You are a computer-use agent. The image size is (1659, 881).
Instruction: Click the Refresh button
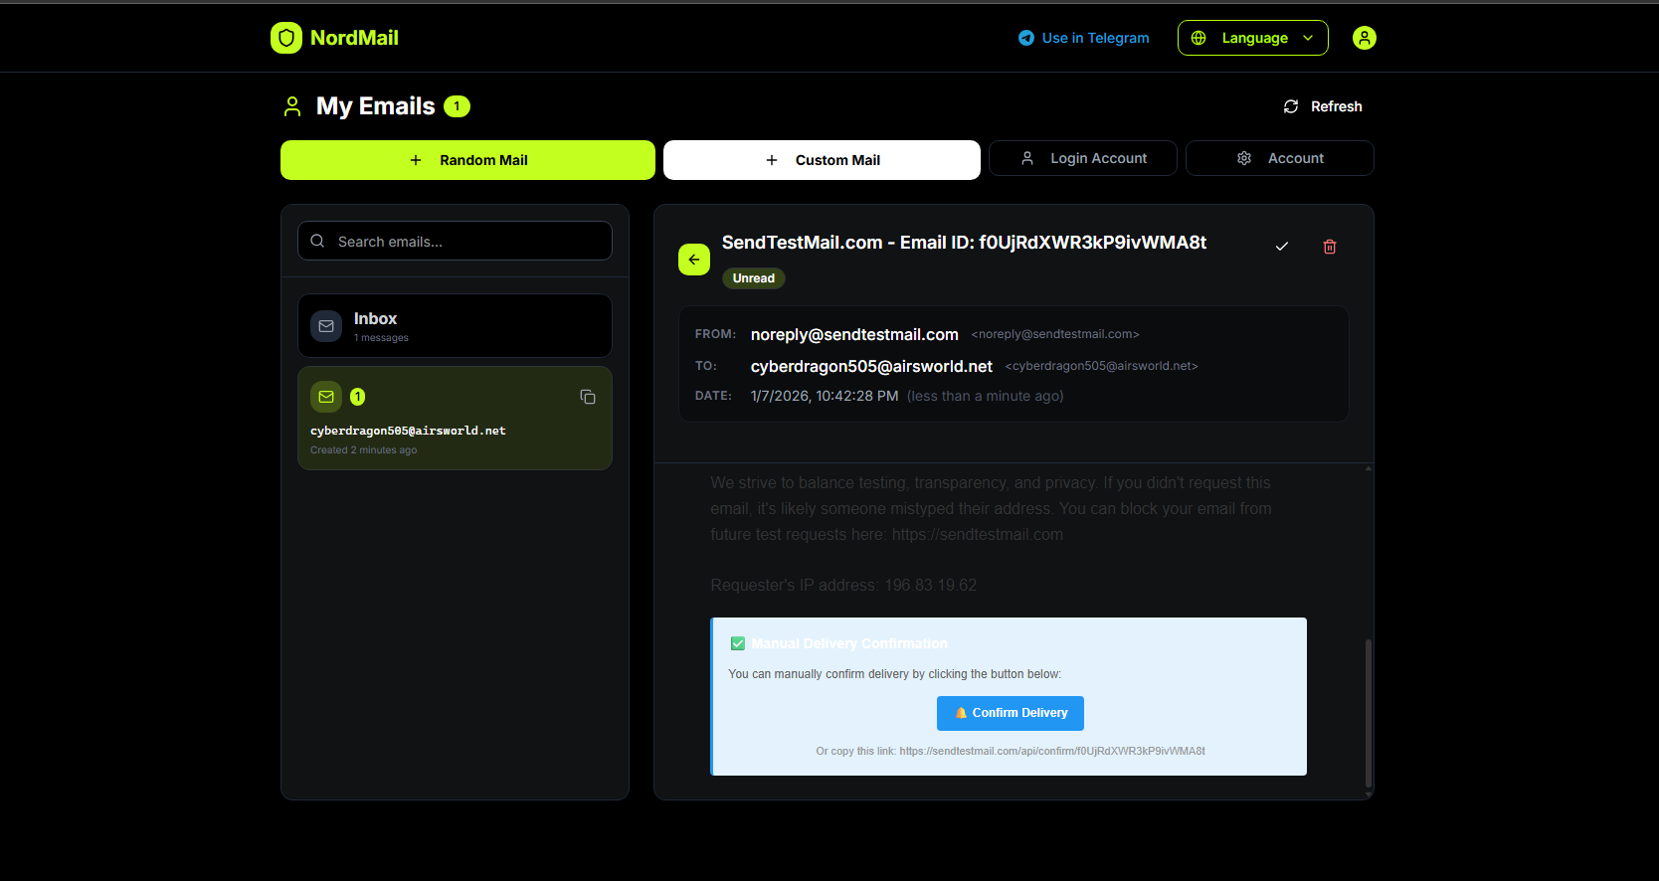[x=1323, y=106]
